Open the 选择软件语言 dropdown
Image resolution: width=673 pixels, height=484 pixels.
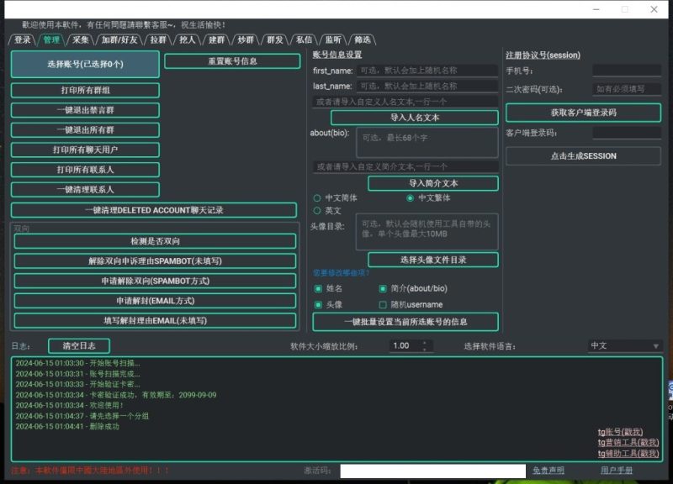click(x=623, y=345)
